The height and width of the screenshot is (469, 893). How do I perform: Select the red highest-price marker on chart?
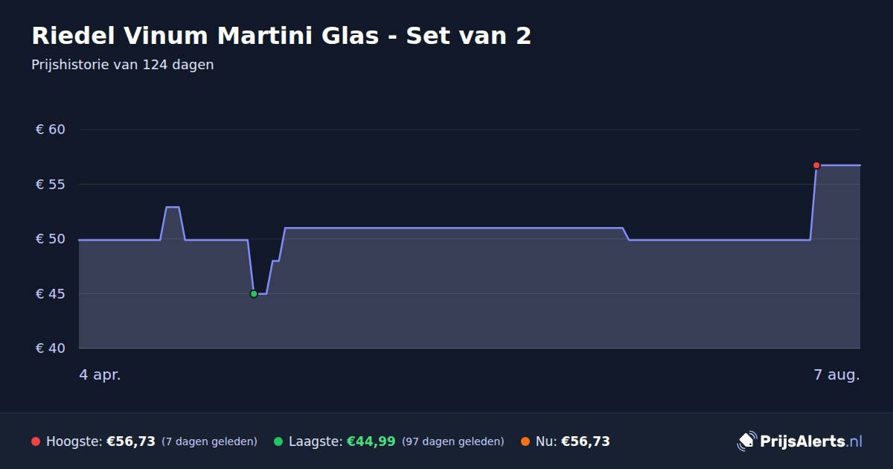[x=816, y=165]
